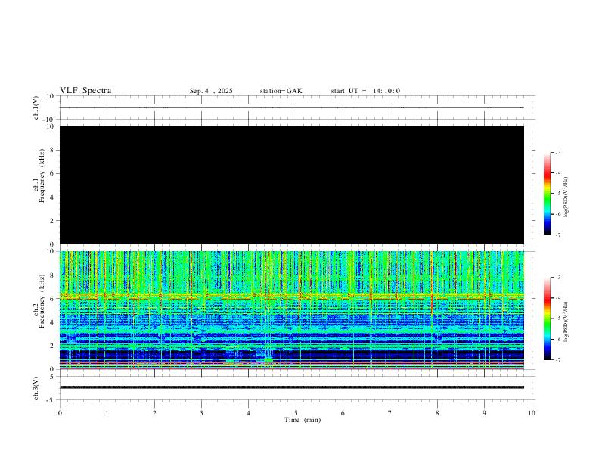Click the ch.1 colorbar "log(PSD)" label
Viewport: 599px width, 463px height.
pos(566,197)
